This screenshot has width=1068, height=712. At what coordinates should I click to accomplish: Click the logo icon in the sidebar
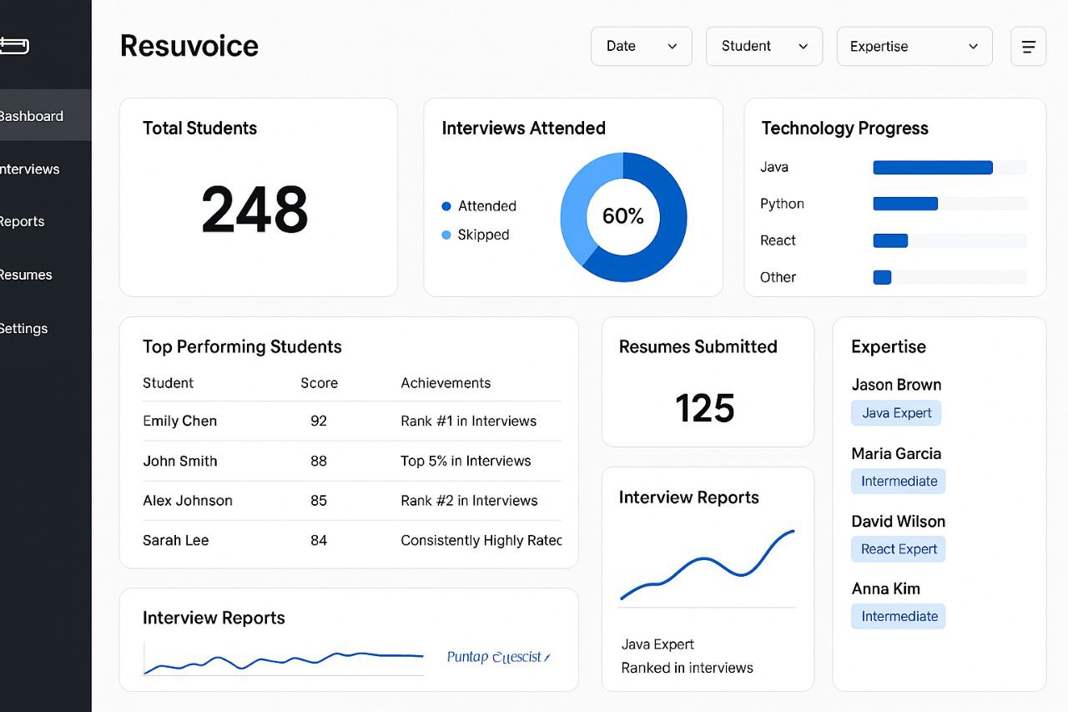point(15,45)
